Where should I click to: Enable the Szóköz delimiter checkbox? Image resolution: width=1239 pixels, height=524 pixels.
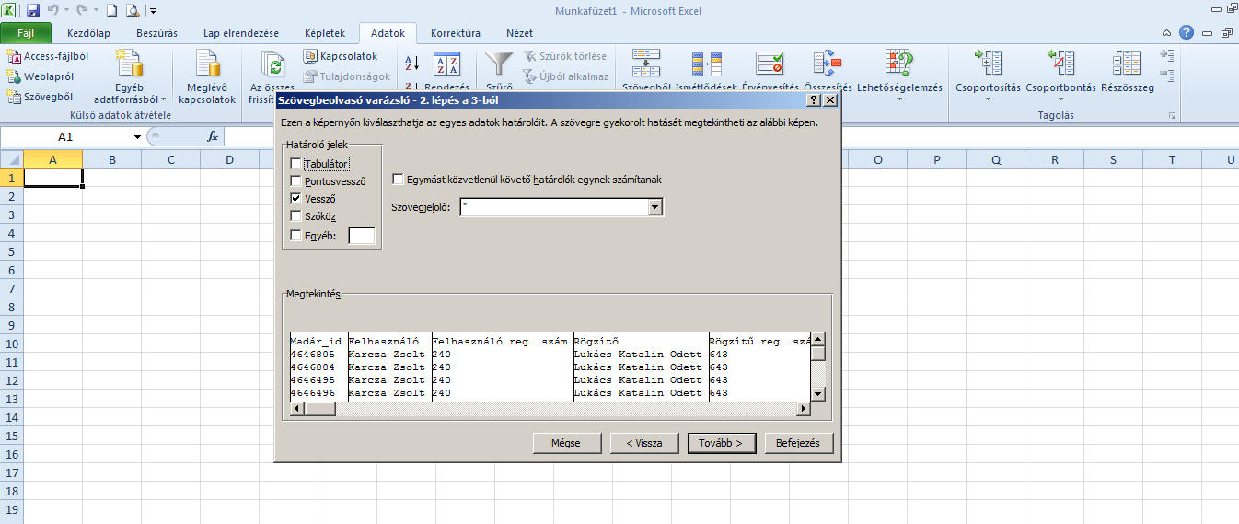[295, 216]
